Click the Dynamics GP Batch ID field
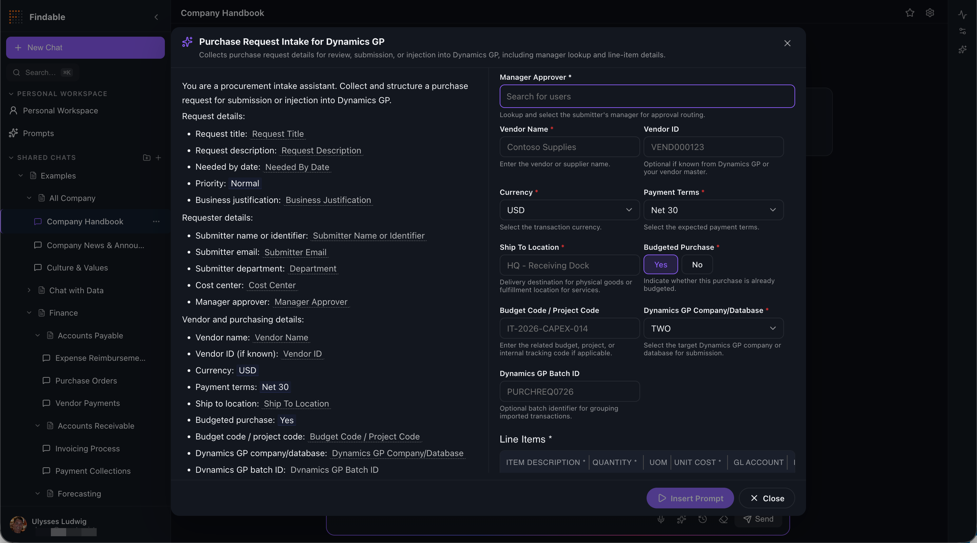This screenshot has height=543, width=977. (570, 391)
